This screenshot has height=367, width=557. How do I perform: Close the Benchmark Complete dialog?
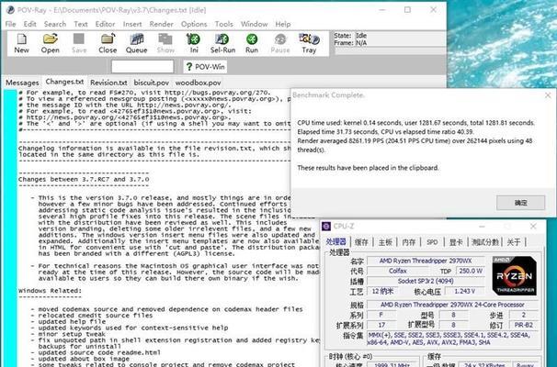click(x=548, y=95)
